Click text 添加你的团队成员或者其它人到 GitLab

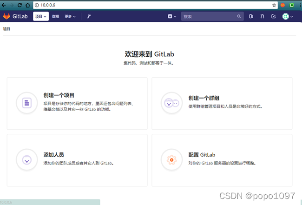point(79,163)
